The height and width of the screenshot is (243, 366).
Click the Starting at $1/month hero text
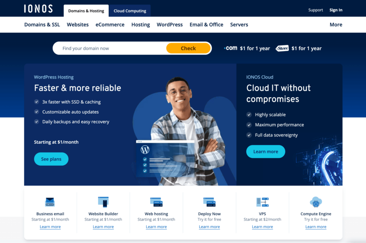pyautogui.click(x=56, y=142)
